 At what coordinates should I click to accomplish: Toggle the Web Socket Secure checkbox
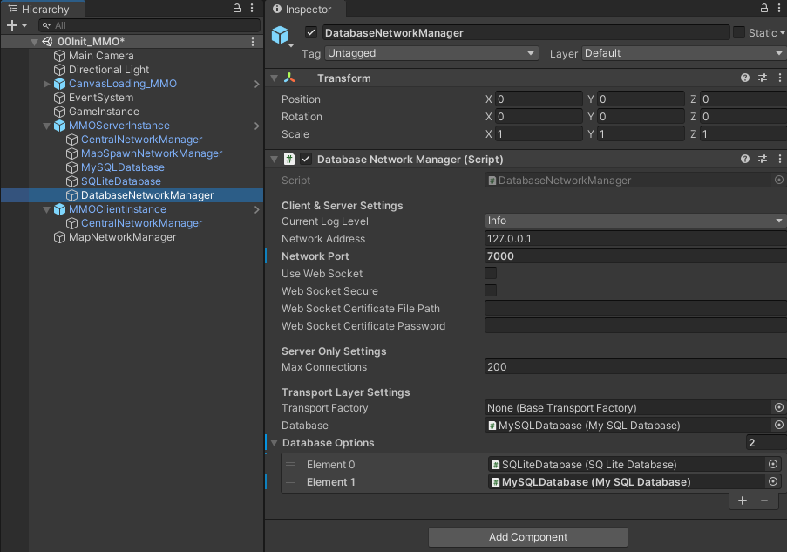pos(490,290)
